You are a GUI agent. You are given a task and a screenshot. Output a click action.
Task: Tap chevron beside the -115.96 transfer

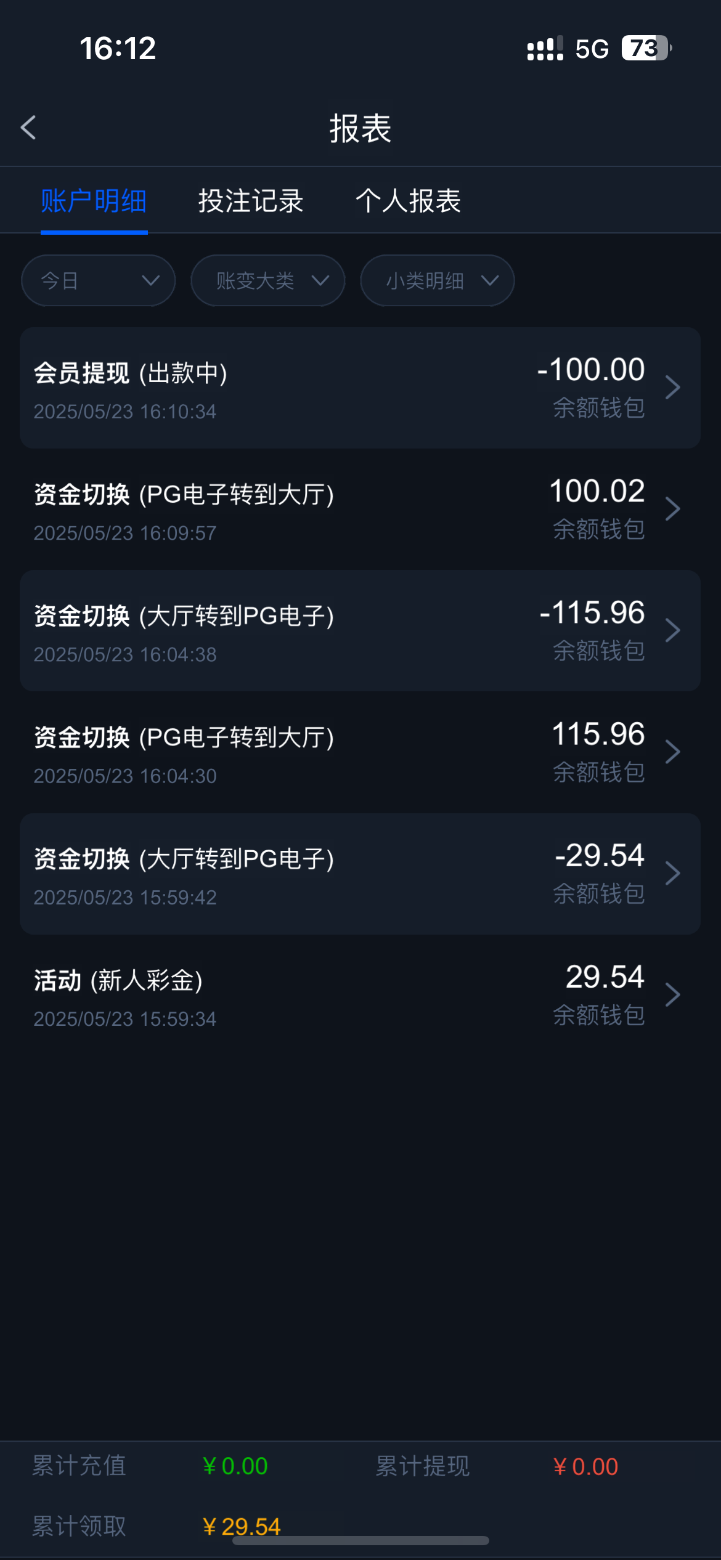point(673,630)
